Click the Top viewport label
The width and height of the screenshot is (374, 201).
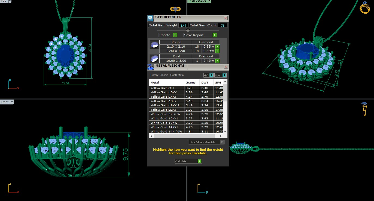(4, 1)
